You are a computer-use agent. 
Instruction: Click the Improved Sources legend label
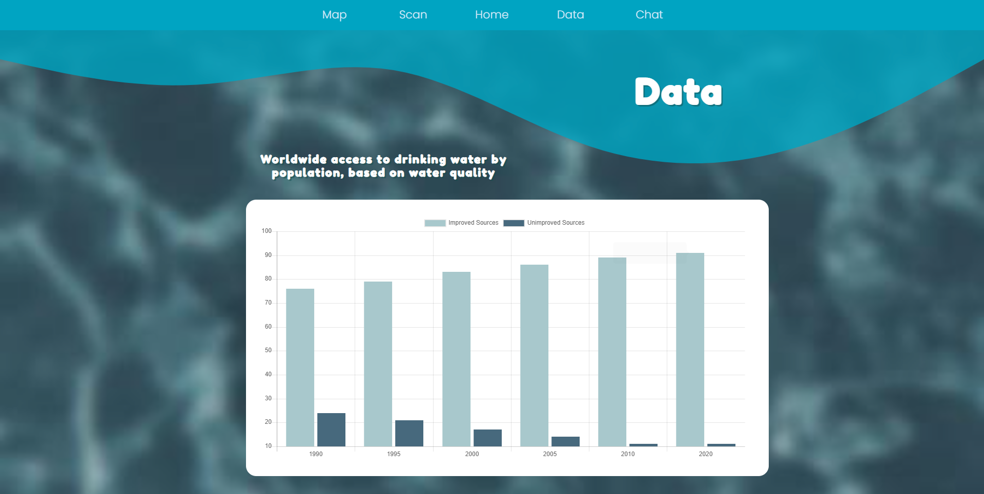click(x=473, y=223)
